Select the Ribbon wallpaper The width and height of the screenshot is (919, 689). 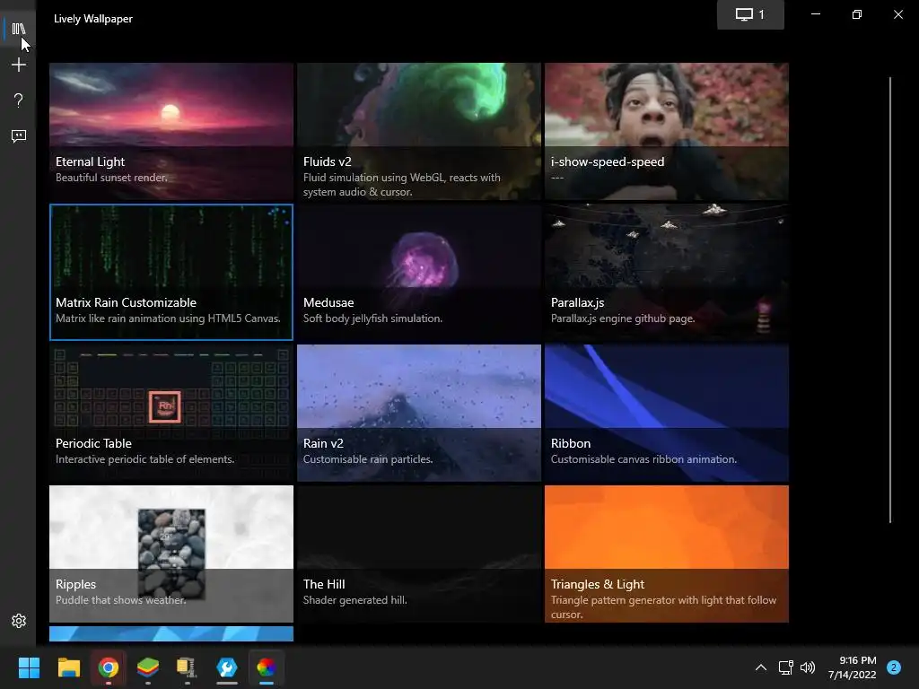(x=667, y=413)
